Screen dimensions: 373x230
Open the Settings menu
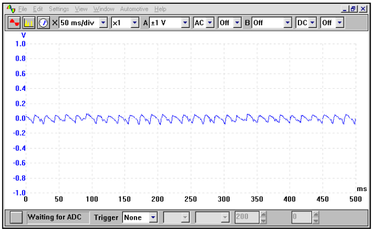[x=59, y=9]
